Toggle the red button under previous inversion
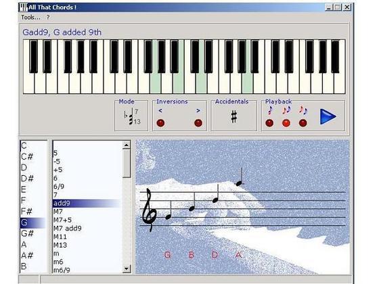 tap(160, 123)
